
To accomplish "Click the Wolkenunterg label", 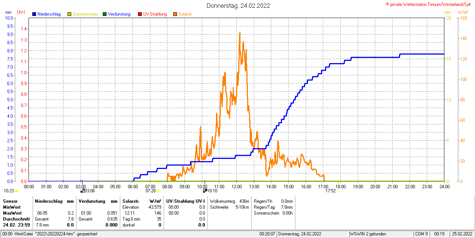I will [x=223, y=201].
